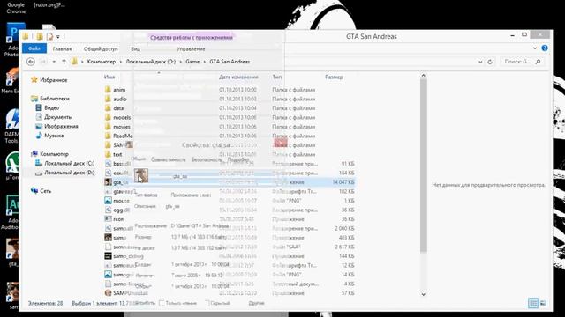Click Компьютер in address breadcrumb
This screenshot has width=565, height=317.
tap(102, 62)
